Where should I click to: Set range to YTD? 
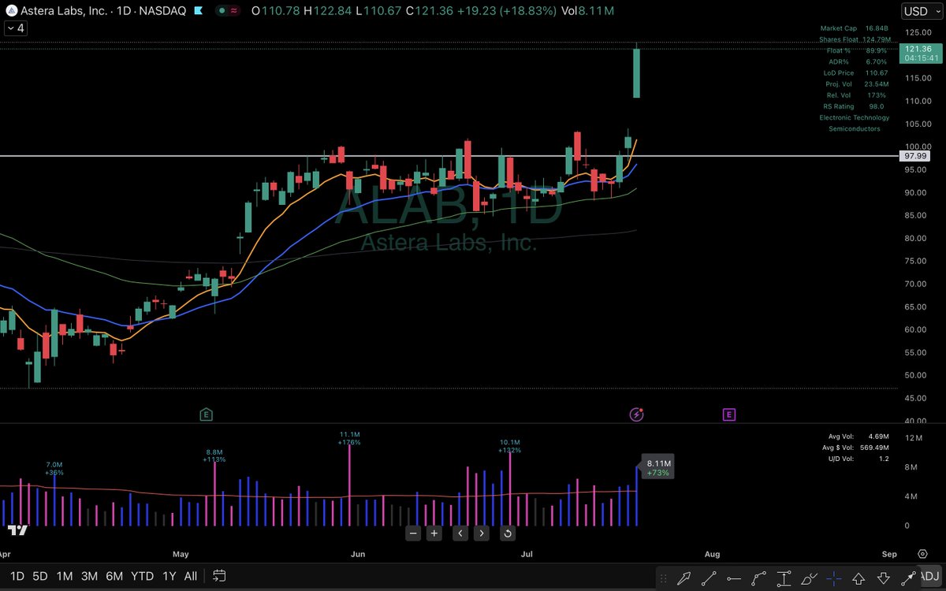142,576
